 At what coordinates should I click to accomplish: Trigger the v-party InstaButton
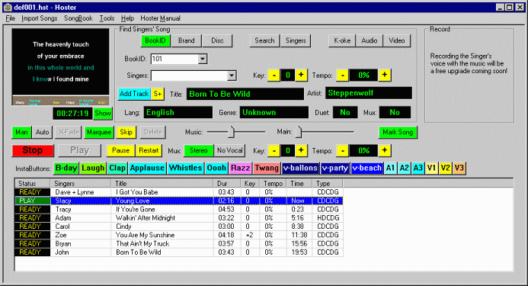[x=334, y=169]
